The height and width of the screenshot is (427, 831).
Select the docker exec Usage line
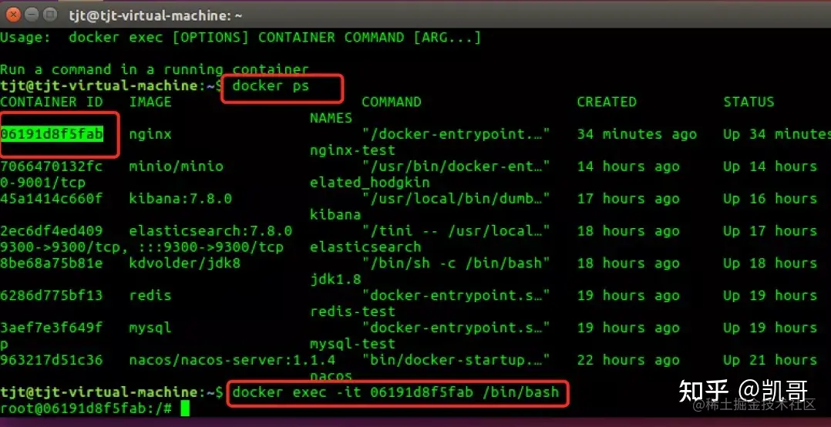tap(241, 38)
